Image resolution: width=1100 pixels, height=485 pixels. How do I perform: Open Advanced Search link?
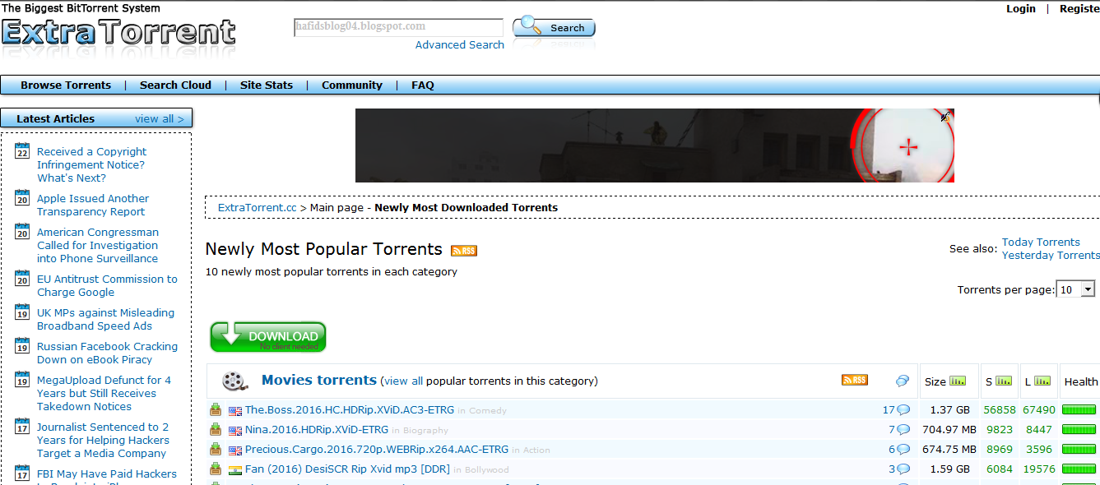[460, 44]
